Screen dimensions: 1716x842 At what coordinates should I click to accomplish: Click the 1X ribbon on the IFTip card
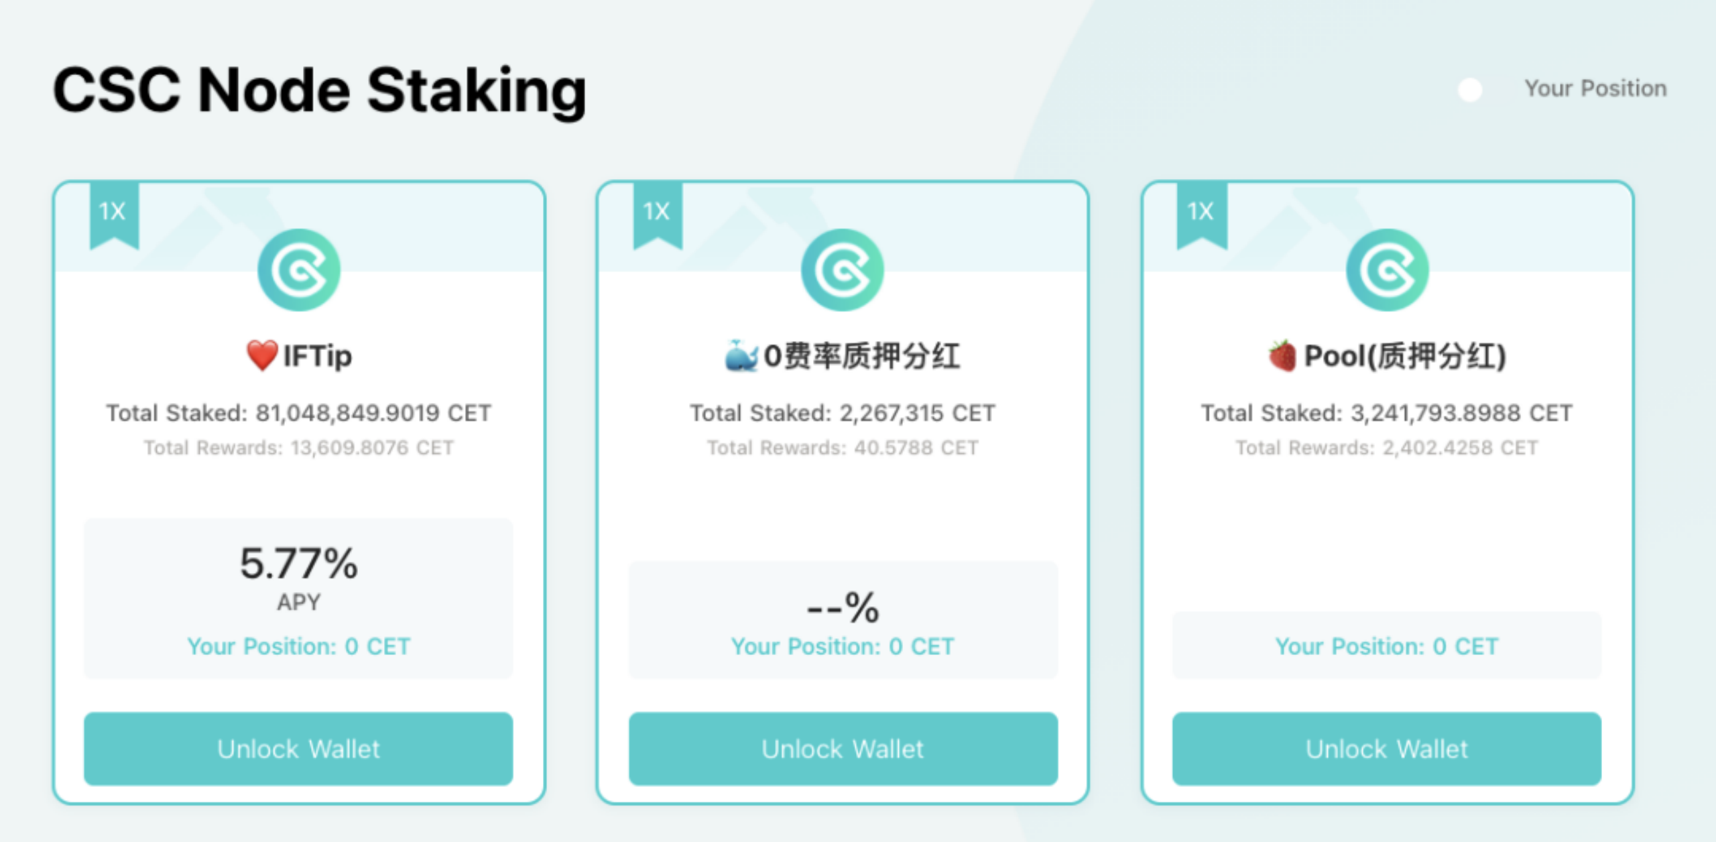[114, 211]
